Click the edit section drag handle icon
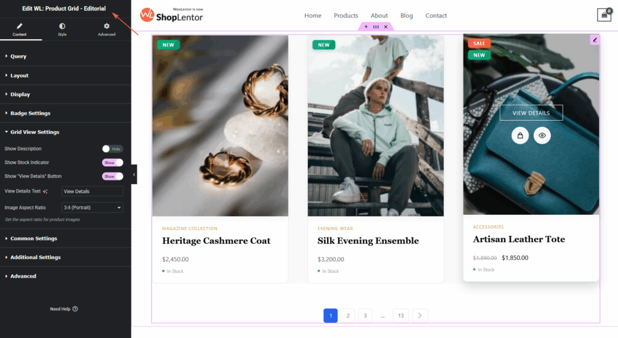This screenshot has width=618, height=338. point(376,27)
